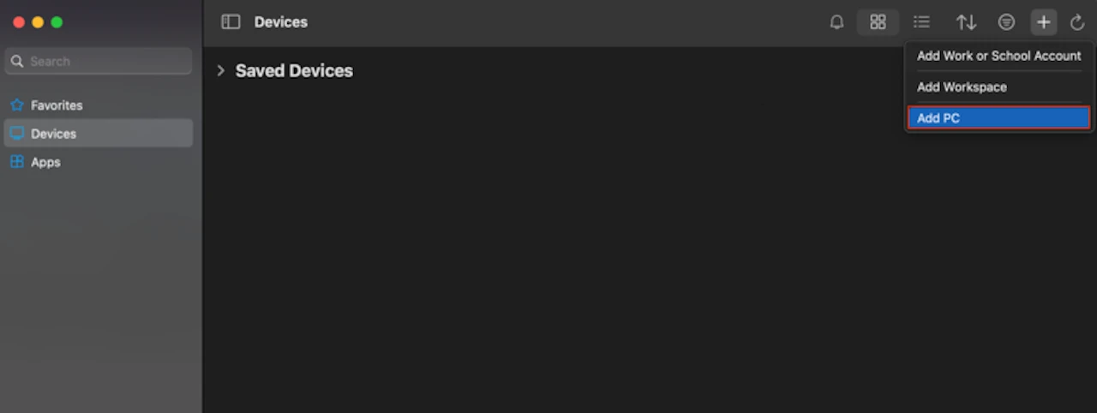Select Devices in the sidebar
This screenshot has height=413, width=1097.
click(x=53, y=134)
